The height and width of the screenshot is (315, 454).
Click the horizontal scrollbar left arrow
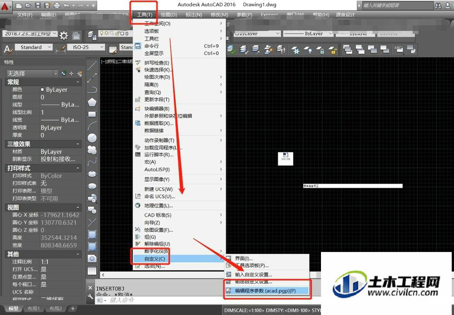(x=104, y=275)
